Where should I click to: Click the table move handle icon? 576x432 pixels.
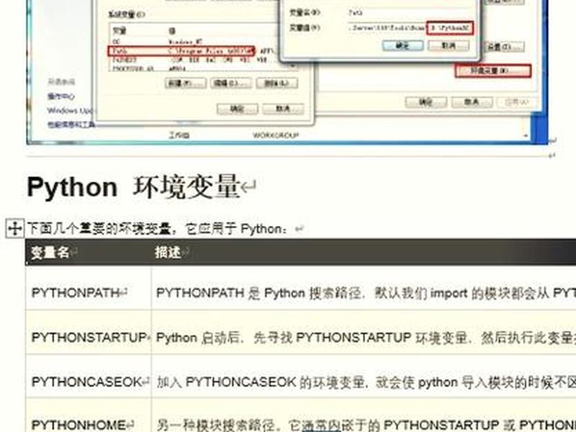click(x=15, y=228)
